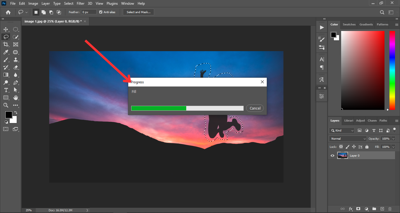Open the Search magnifier icon
The width and height of the screenshot is (400, 213).
pyautogui.click(x=382, y=12)
